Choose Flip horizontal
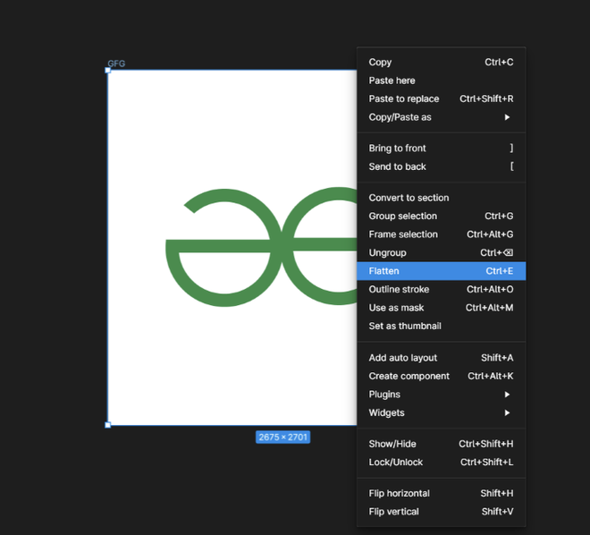This screenshot has width=590, height=535. 441,493
